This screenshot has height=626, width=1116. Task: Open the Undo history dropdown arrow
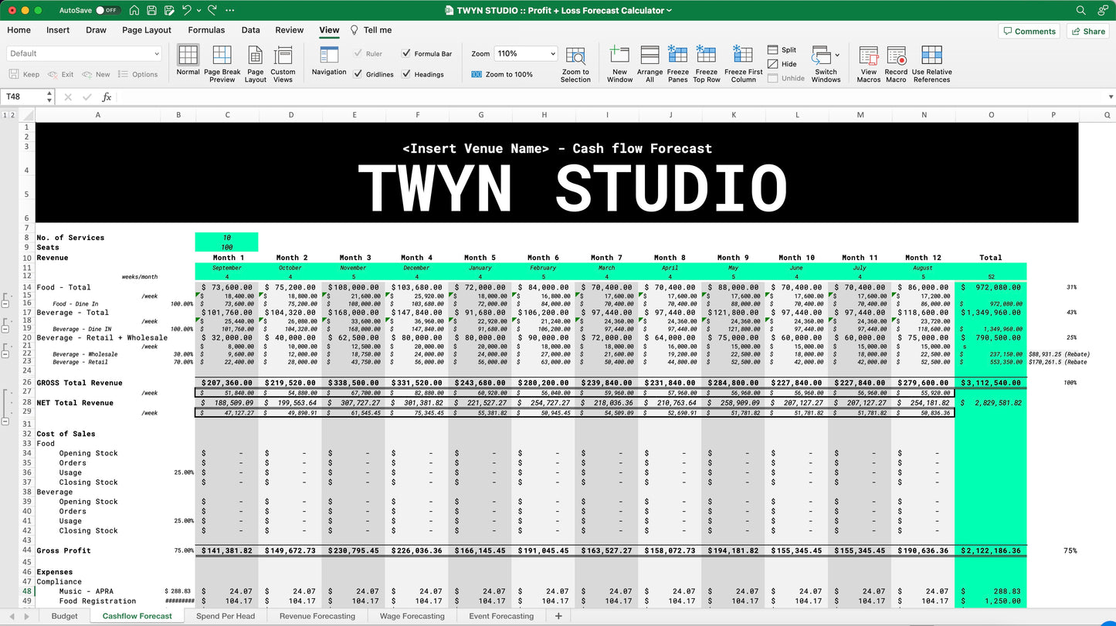click(199, 10)
